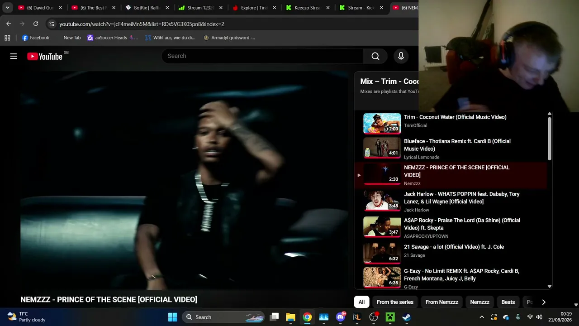Go forward in Chrome
The height and width of the screenshot is (326, 579).
(22, 24)
